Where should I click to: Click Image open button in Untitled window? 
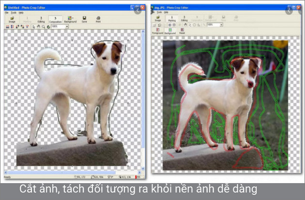pos(12,20)
